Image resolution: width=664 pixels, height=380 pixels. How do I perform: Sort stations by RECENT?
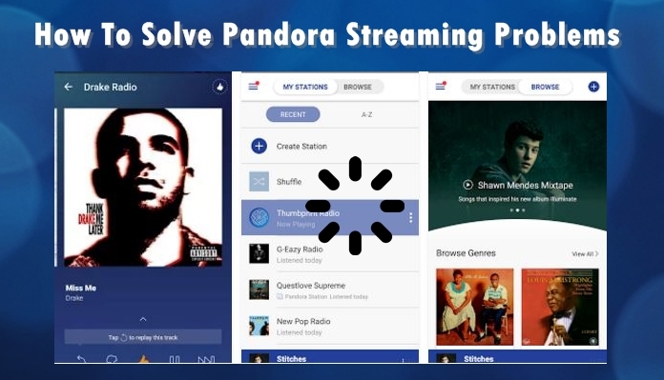point(293,114)
